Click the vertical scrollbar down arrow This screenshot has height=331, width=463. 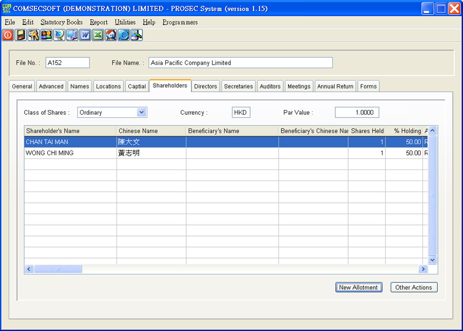(432, 260)
